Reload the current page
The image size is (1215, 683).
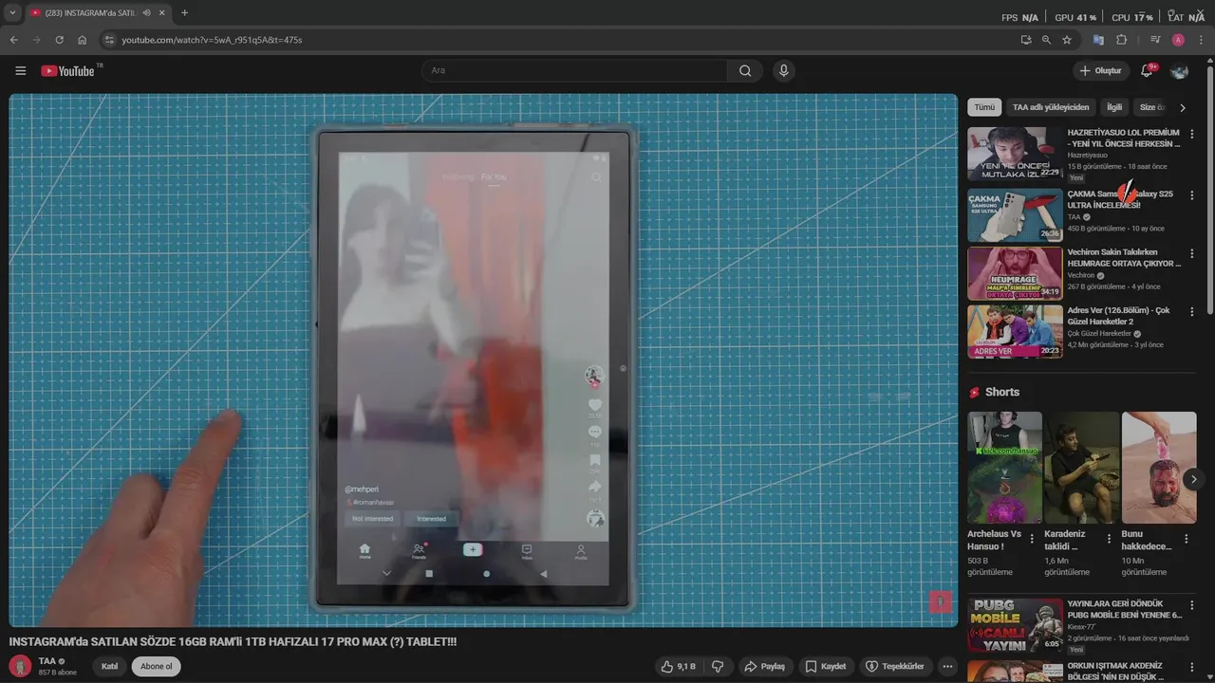pos(59,40)
